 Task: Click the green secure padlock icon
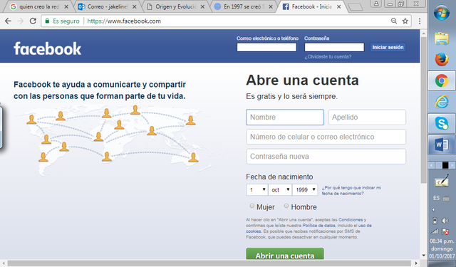point(47,21)
